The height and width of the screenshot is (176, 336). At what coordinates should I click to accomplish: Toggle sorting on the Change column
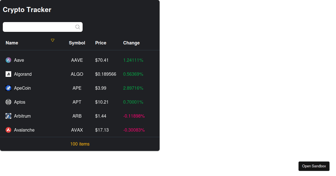coord(131,43)
